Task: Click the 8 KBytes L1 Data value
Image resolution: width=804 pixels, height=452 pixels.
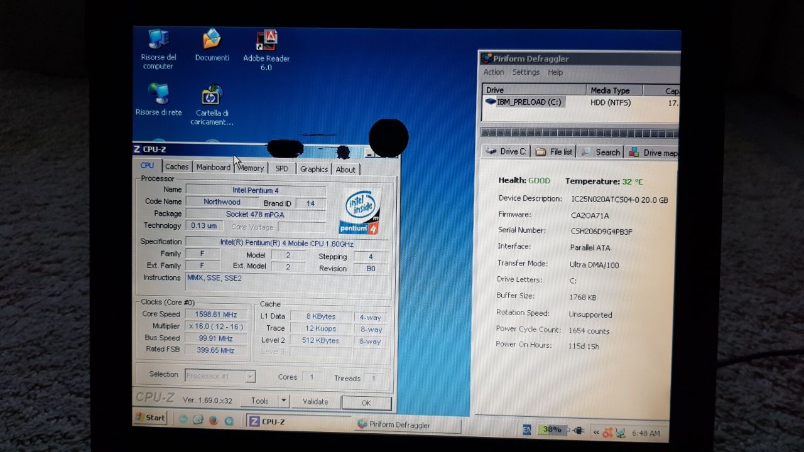Action: tap(321, 317)
